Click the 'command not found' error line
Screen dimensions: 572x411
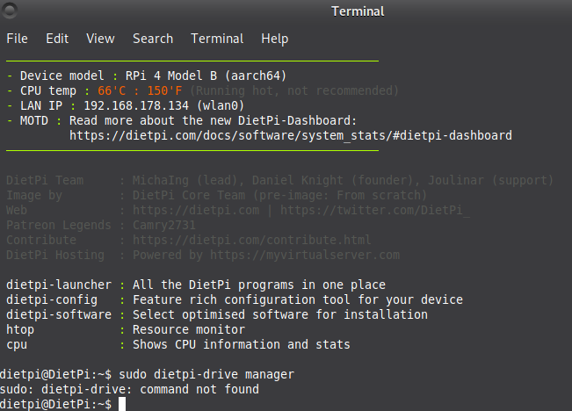(x=129, y=389)
